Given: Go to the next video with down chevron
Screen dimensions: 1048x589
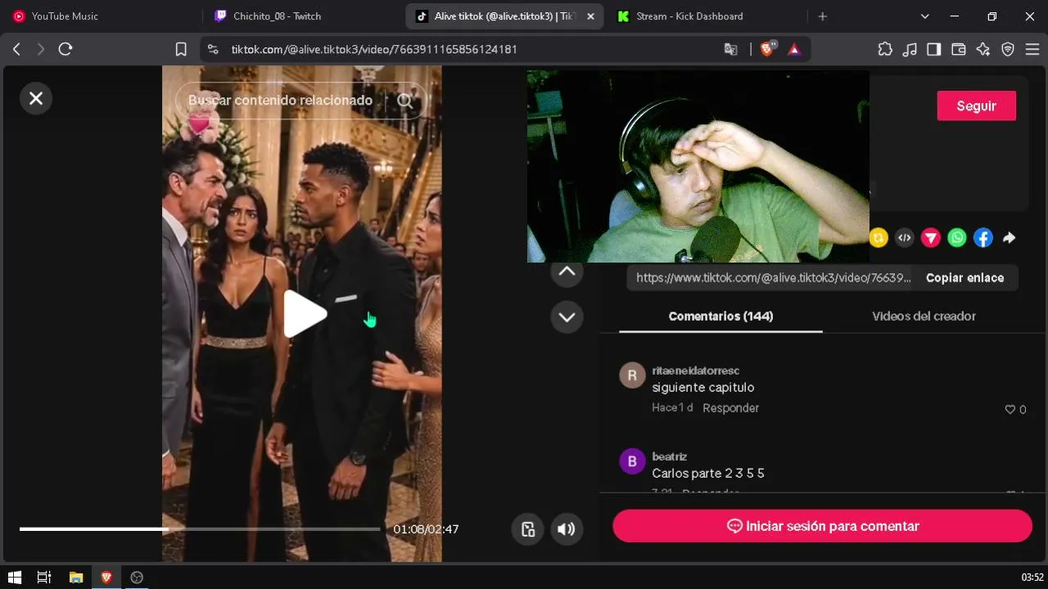Looking at the screenshot, I should pyautogui.click(x=567, y=317).
